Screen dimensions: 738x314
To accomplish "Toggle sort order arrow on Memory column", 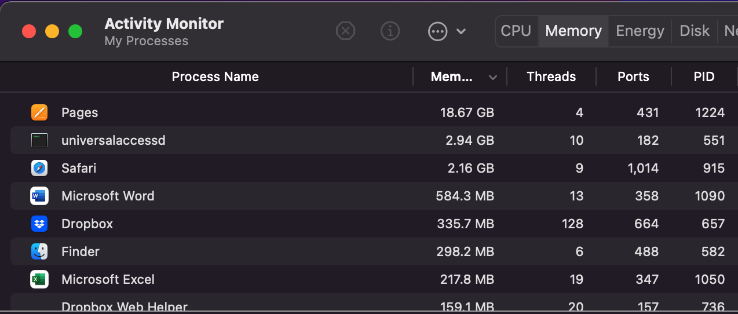I will point(493,77).
